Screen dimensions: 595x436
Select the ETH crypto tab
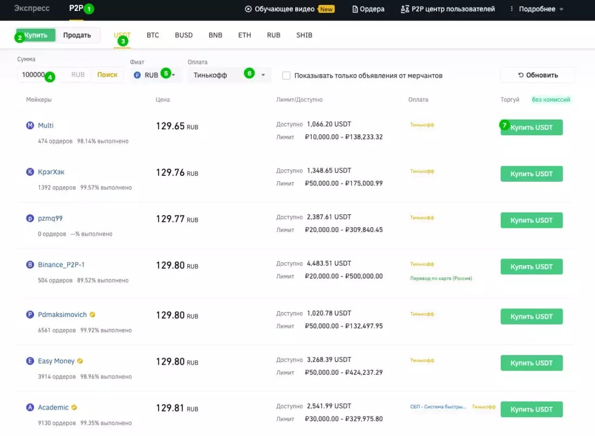(x=244, y=35)
